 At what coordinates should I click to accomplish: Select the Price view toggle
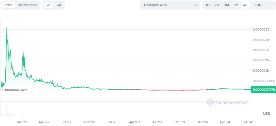pyautogui.click(x=8, y=5)
